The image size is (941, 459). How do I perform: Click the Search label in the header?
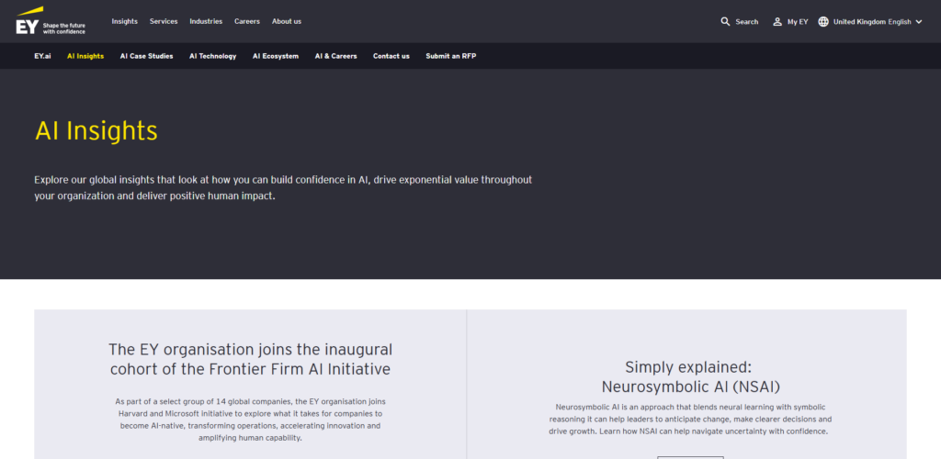coord(746,21)
